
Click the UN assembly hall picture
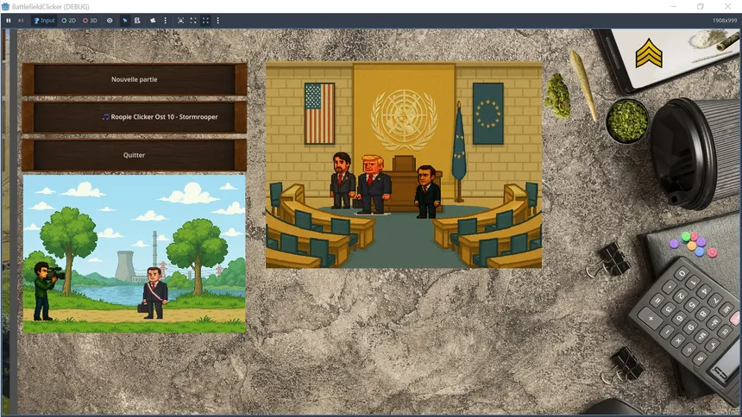[404, 165]
